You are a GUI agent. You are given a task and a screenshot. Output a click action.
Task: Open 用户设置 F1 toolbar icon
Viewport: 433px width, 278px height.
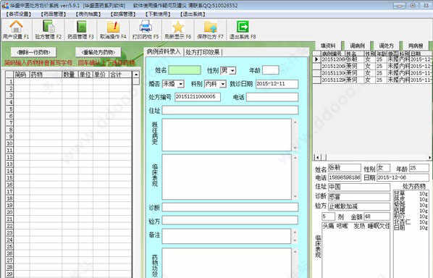(16, 30)
